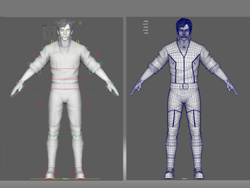The width and height of the screenshot is (250, 188).
Task: Click the blue line marker screen-right of the hips
Action: point(90,89)
